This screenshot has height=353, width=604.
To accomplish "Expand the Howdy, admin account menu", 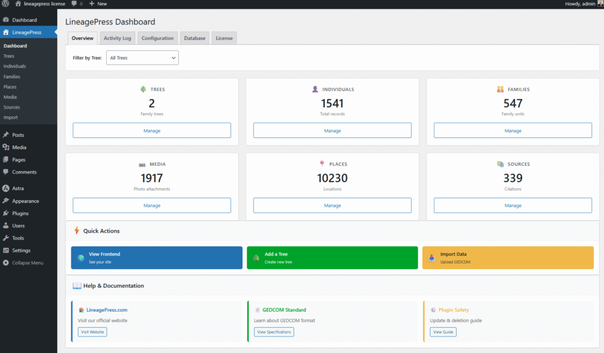I will pos(580,4).
